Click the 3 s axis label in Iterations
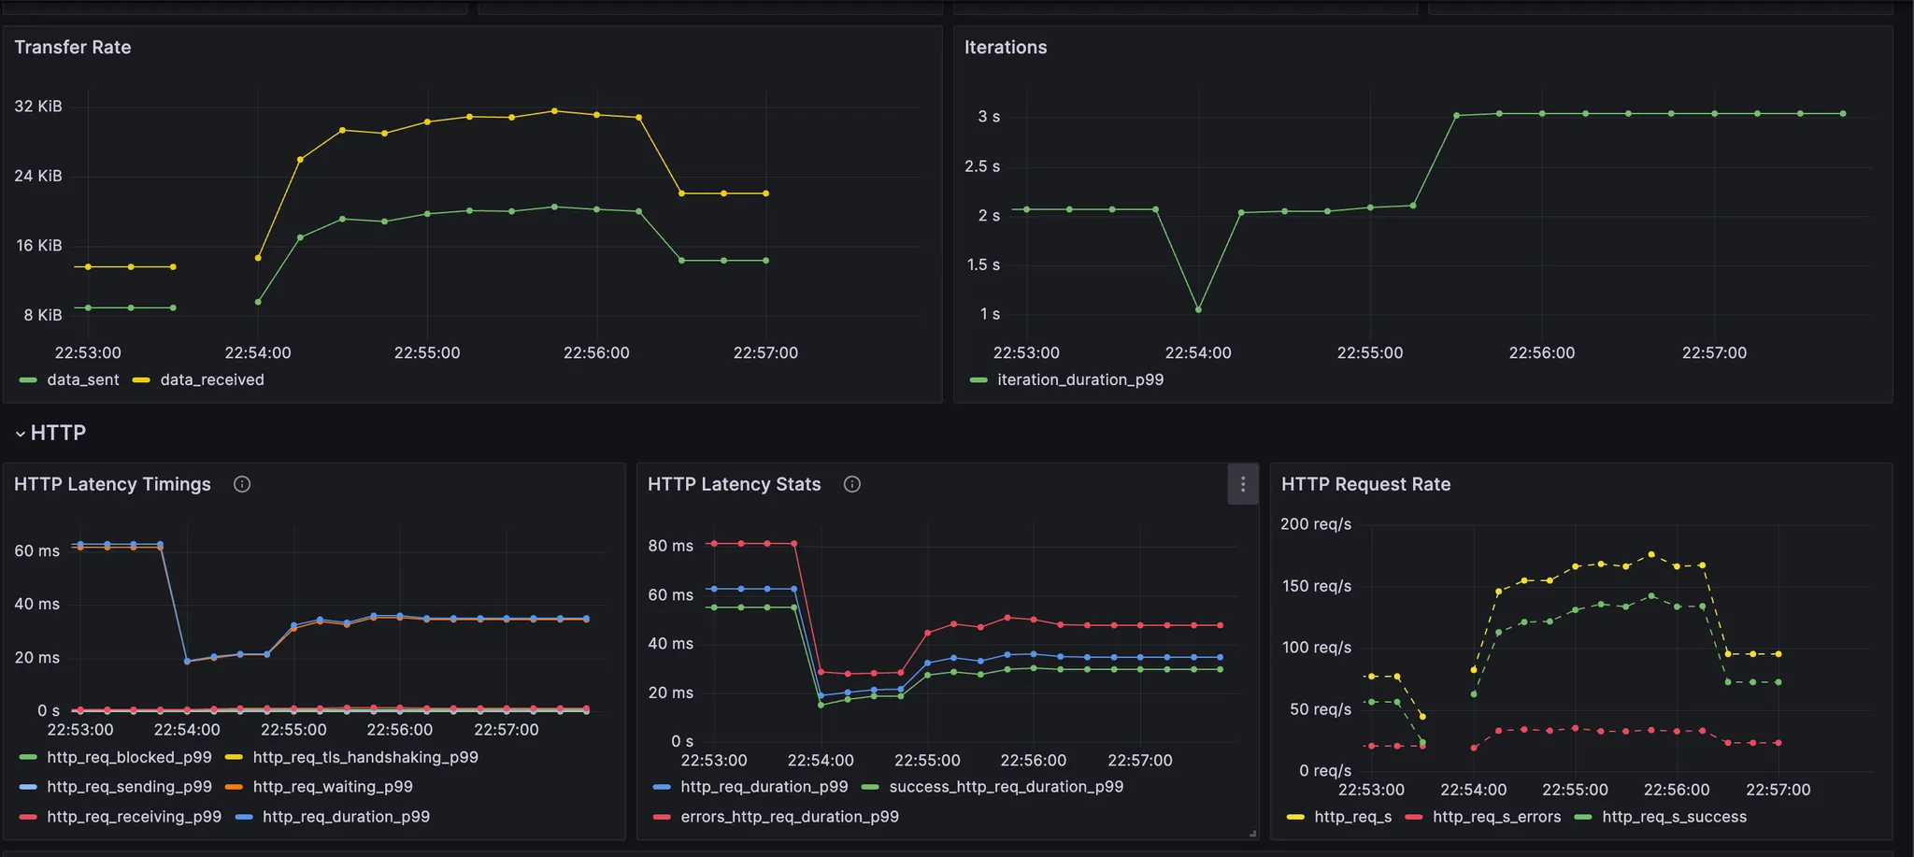This screenshot has height=857, width=1914. point(989,117)
